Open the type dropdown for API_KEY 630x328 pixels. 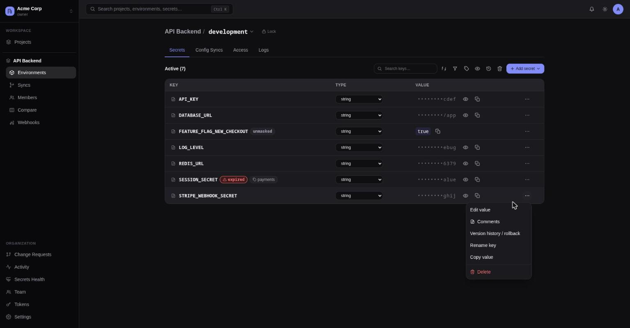[x=359, y=99]
